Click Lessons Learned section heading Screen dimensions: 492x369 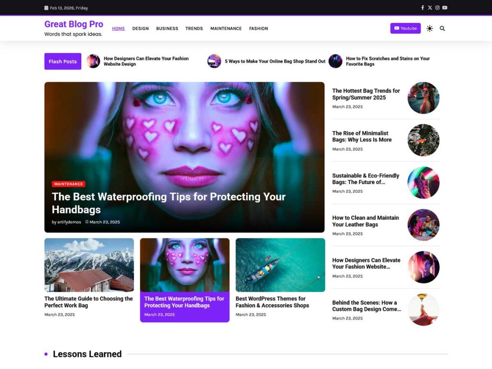point(87,354)
